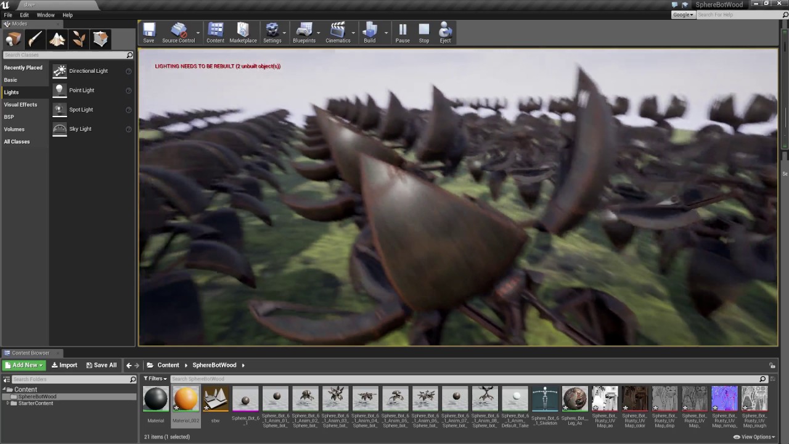Expand the Build options dropdown arrow

386,33
